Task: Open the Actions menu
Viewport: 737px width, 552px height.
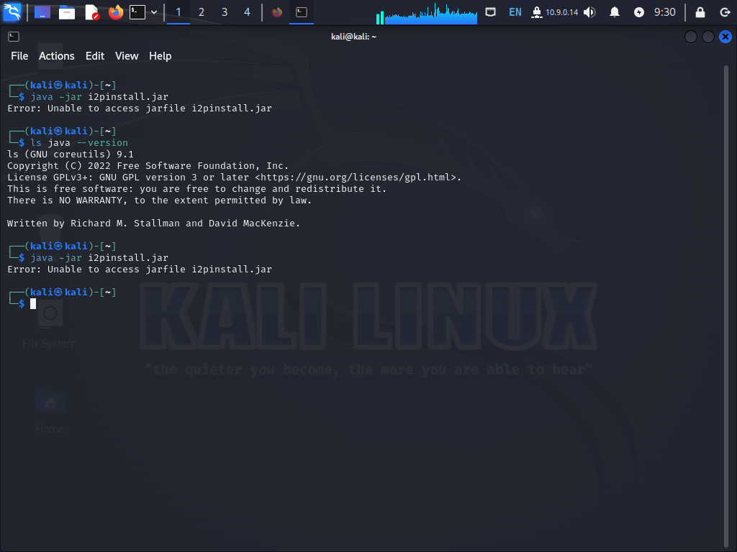Action: click(x=56, y=56)
